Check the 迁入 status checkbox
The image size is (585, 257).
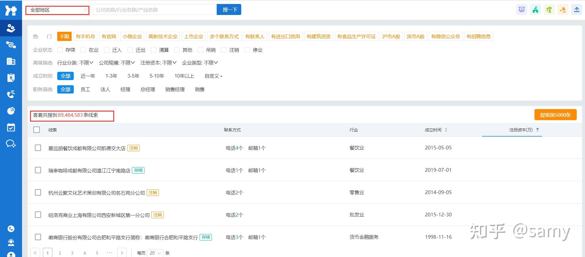click(107, 50)
